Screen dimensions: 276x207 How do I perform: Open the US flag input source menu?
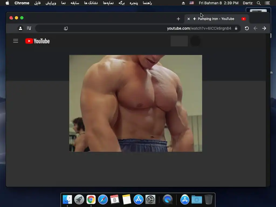click(x=192, y=3)
